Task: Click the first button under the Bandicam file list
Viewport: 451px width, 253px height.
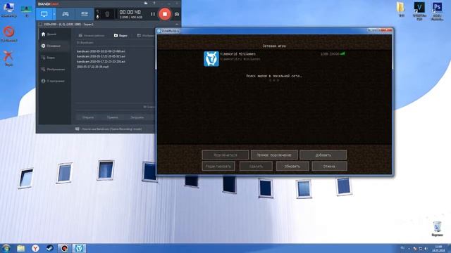Action: pos(88,117)
